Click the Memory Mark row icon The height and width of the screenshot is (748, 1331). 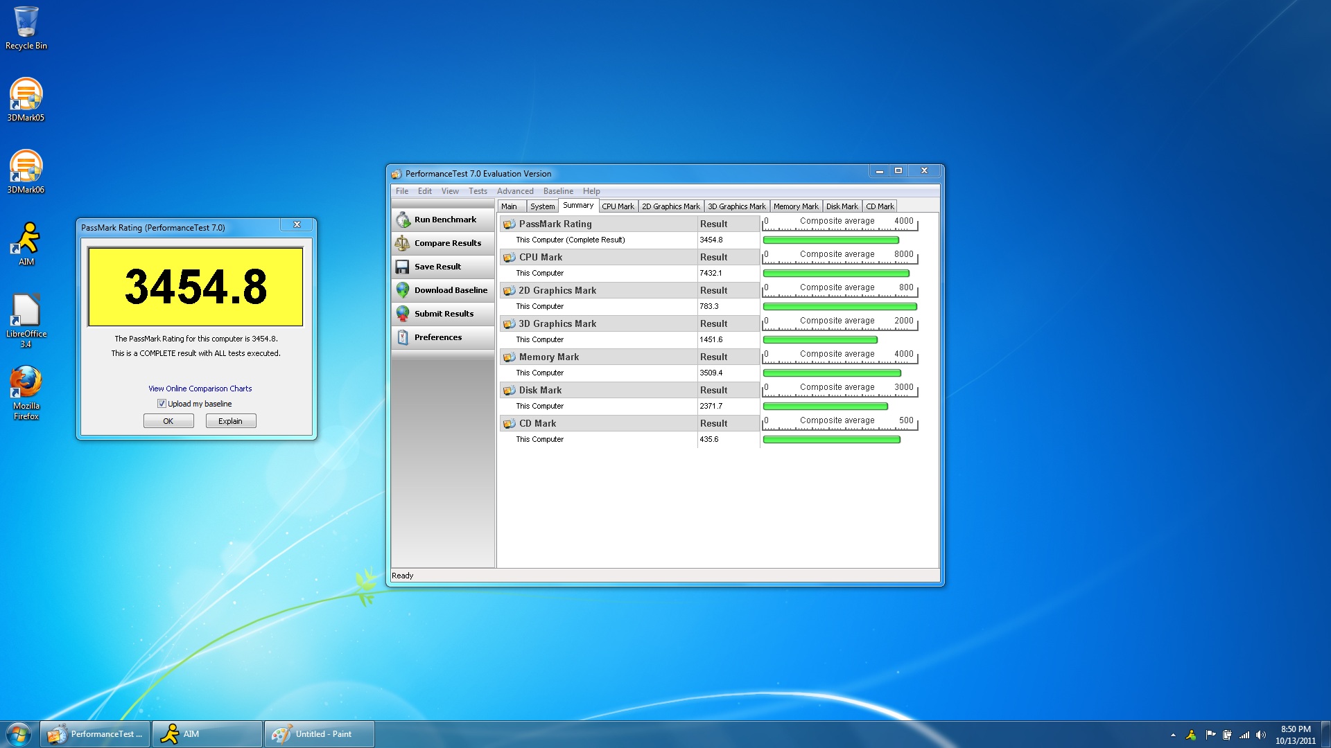[x=510, y=357]
